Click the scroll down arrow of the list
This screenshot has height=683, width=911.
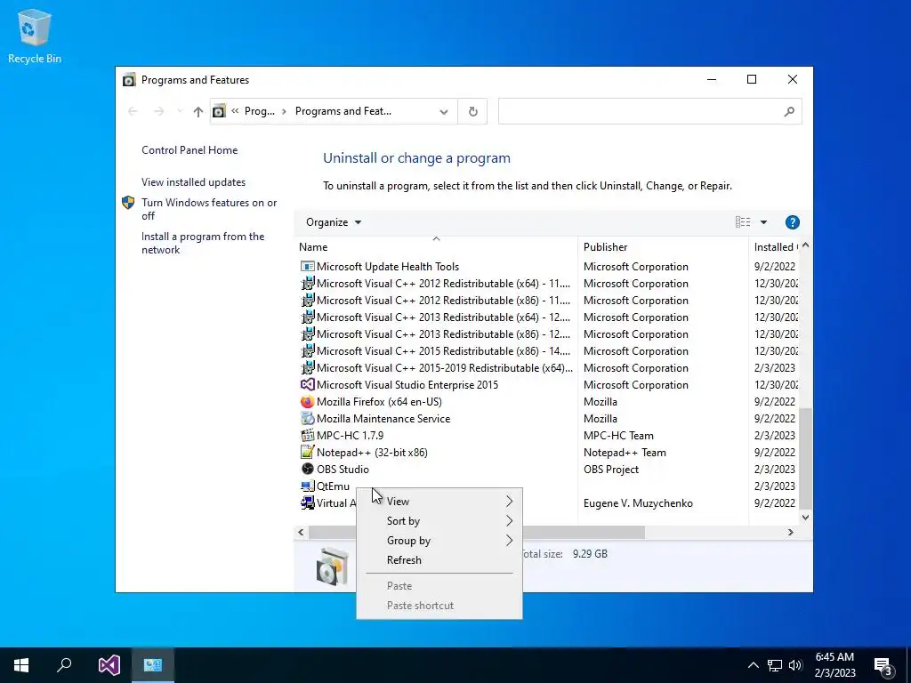tap(805, 518)
